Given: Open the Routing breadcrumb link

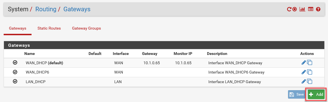Looking at the screenshot, I should 46,9.
